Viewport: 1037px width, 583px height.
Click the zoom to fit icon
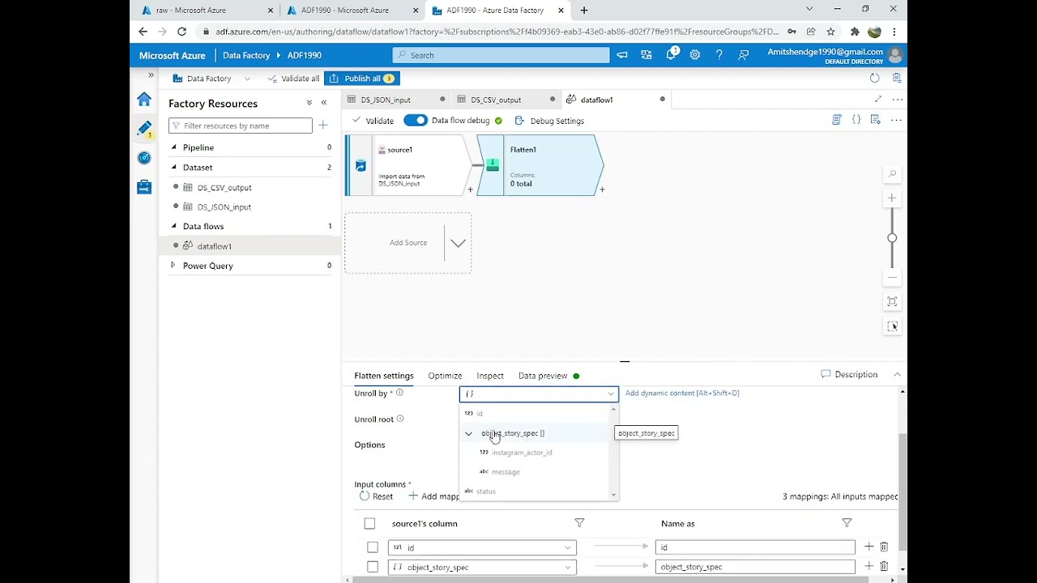pos(892,302)
